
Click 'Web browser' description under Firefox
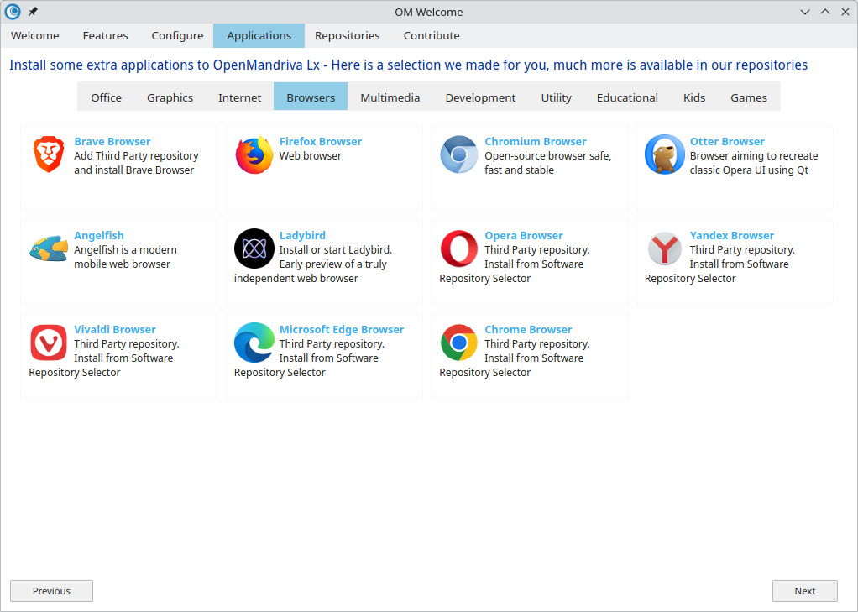[x=311, y=156]
